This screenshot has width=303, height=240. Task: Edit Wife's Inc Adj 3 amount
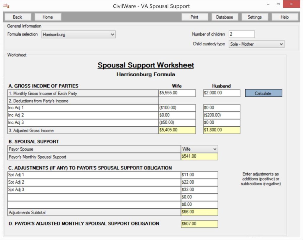click(x=177, y=123)
